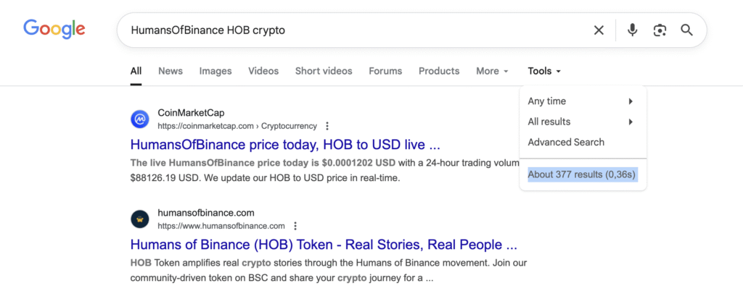Image resolution: width=743 pixels, height=291 pixels.
Task: Click the humansofbinance.com site favicon
Action: point(140,219)
